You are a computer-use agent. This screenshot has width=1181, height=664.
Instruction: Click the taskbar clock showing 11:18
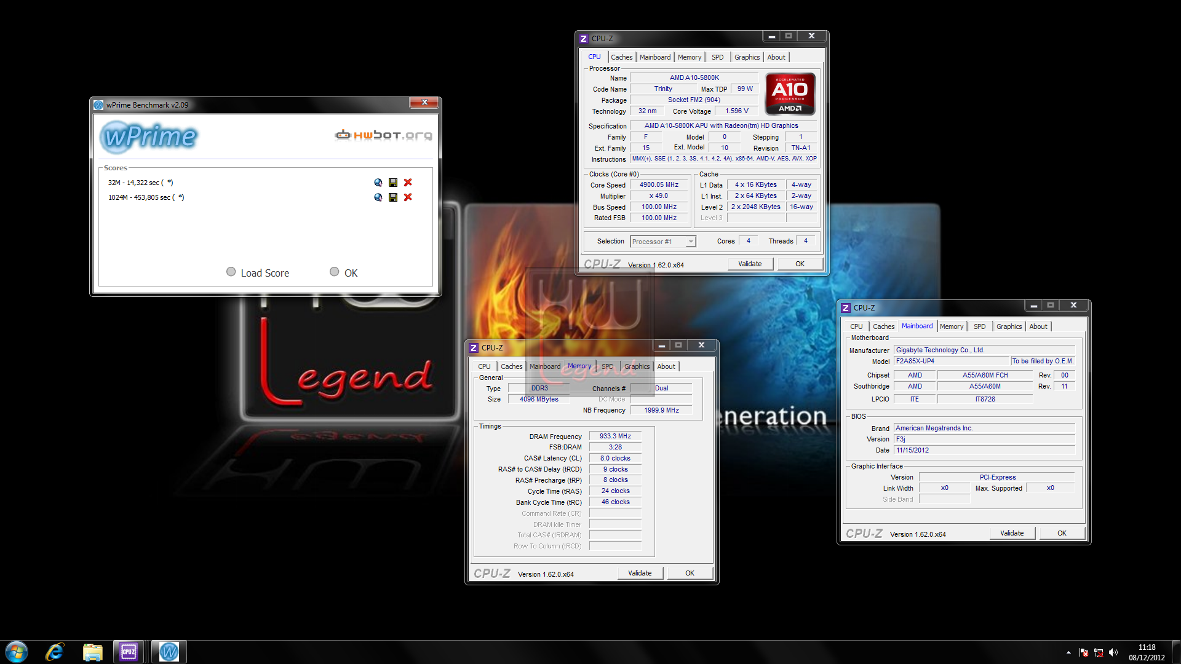tap(1147, 652)
